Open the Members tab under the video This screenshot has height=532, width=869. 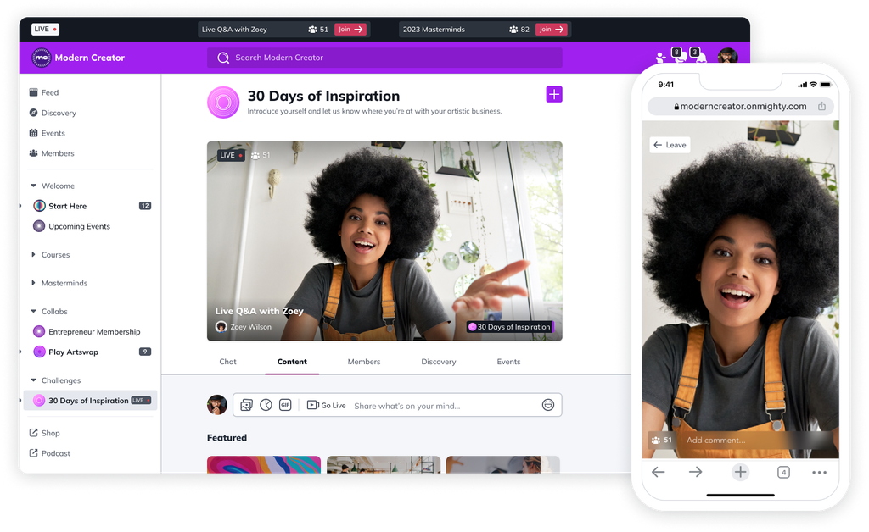pos(363,362)
